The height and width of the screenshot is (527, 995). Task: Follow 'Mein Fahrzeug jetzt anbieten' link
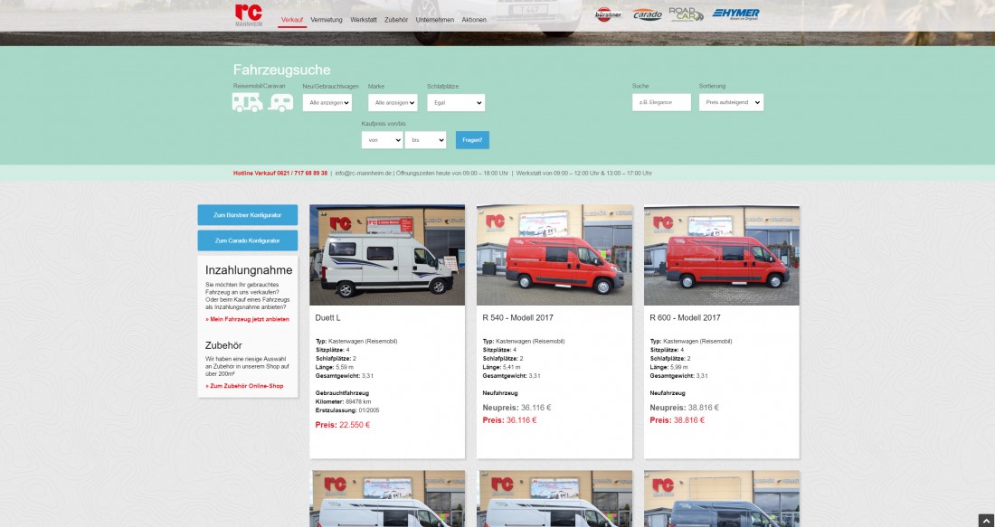(x=247, y=319)
